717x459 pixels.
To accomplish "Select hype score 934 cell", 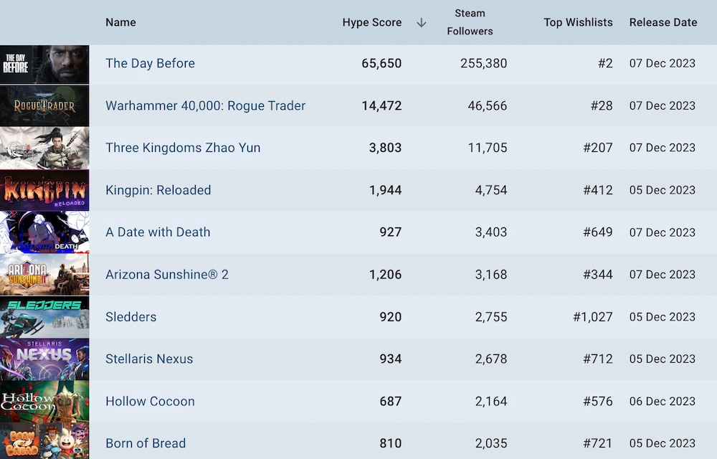I will coord(391,359).
